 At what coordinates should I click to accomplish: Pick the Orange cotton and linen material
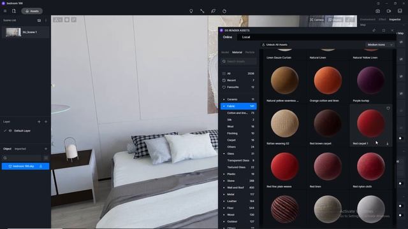coord(328,80)
